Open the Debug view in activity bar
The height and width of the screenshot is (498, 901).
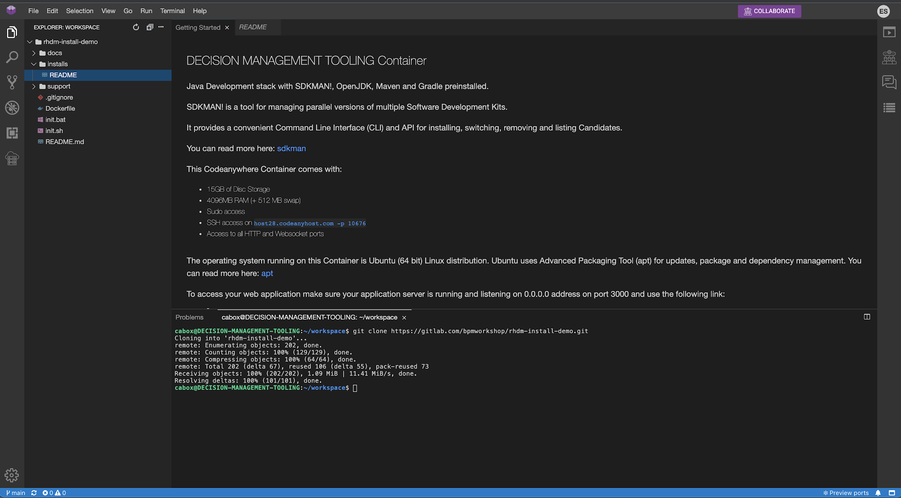tap(12, 108)
